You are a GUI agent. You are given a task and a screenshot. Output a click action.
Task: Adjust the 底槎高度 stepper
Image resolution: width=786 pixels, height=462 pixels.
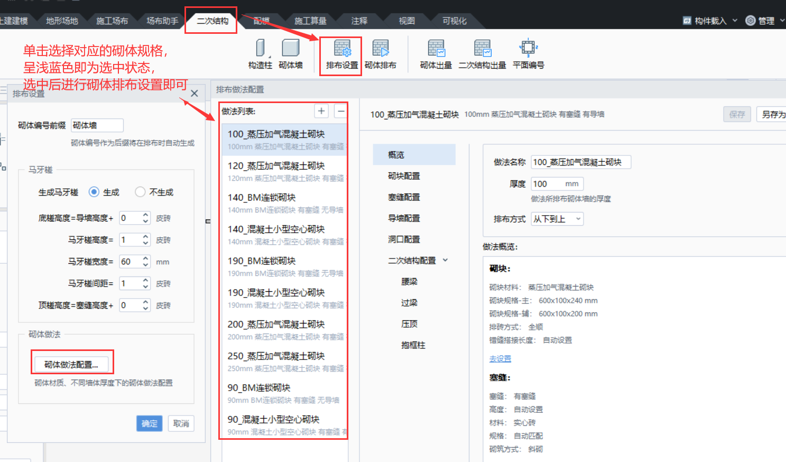click(145, 218)
